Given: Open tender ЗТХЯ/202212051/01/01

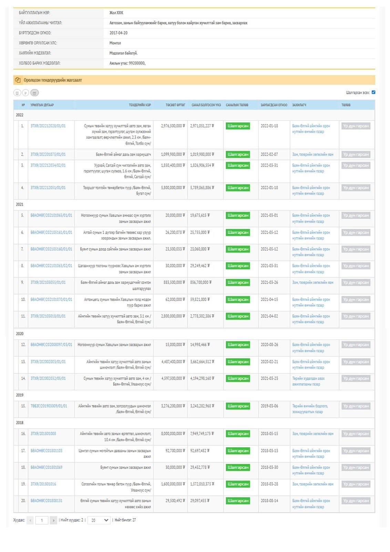Looking at the screenshot, I should [x=48, y=188].
